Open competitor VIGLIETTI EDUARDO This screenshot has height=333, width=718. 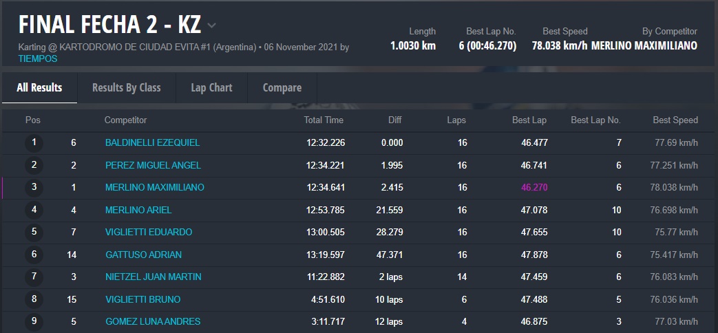[149, 232]
